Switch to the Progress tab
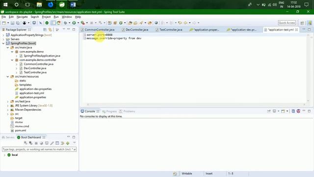Image resolution: width=314 pixels, height=177 pixels. 109,111
